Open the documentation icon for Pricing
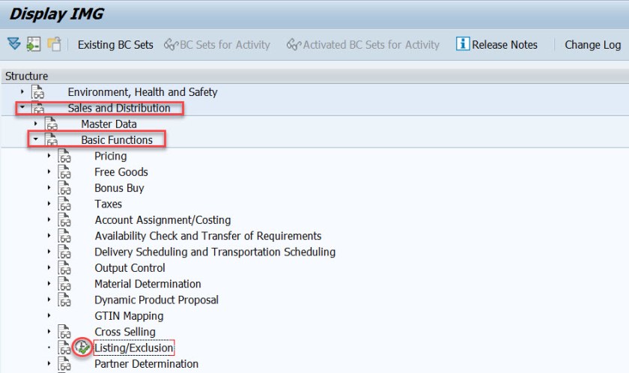Image resolution: width=629 pixels, height=373 pixels. (65, 157)
